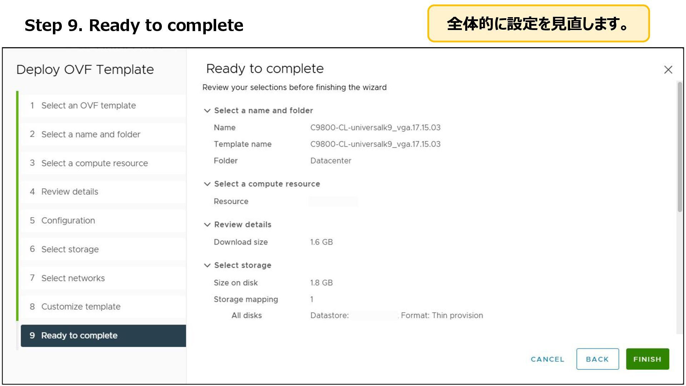Click the Name value C9800-CL-universalk9_vga.17.15.03
686x386 pixels.
[375, 128]
